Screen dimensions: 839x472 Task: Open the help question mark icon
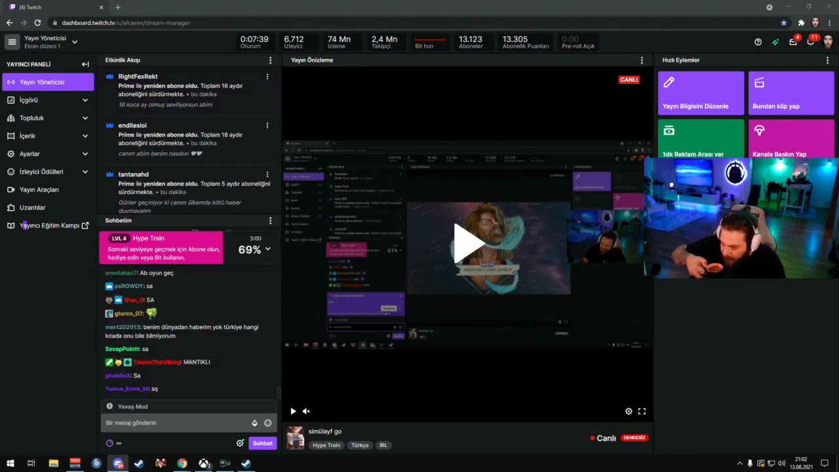758,42
